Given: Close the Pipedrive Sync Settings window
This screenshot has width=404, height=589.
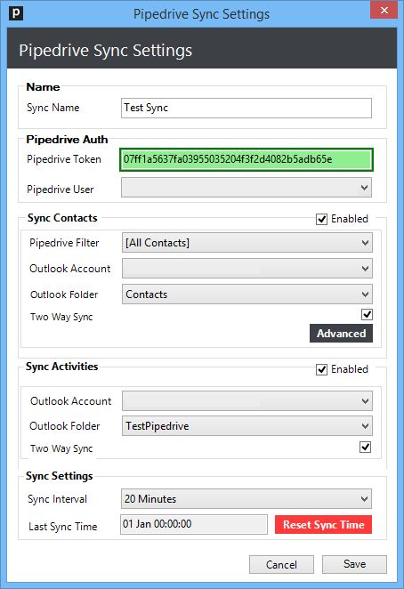Looking at the screenshot, I should (384, 10).
